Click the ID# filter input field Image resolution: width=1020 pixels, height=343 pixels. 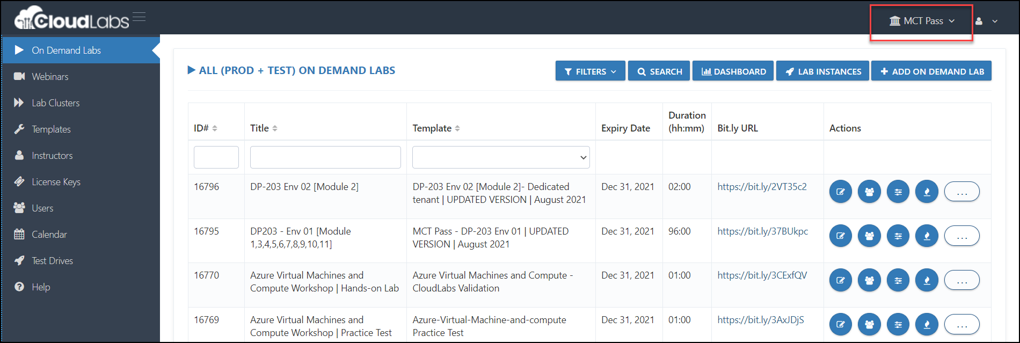pyautogui.click(x=216, y=157)
